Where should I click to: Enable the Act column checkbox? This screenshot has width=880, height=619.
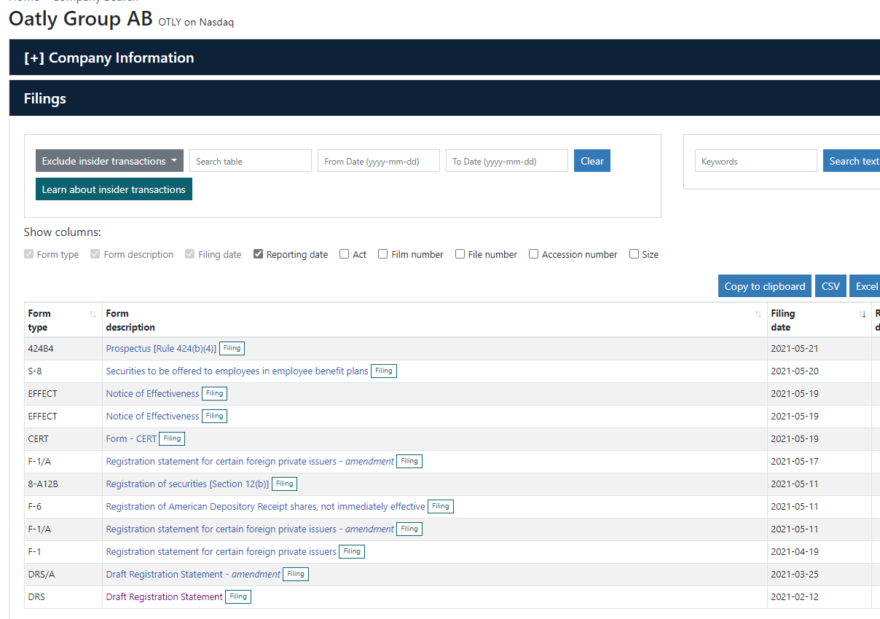(345, 254)
